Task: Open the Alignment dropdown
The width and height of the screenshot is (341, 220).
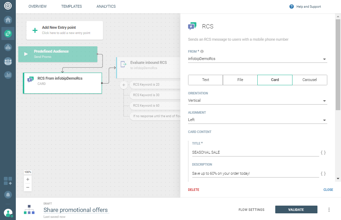Action: coord(324,120)
